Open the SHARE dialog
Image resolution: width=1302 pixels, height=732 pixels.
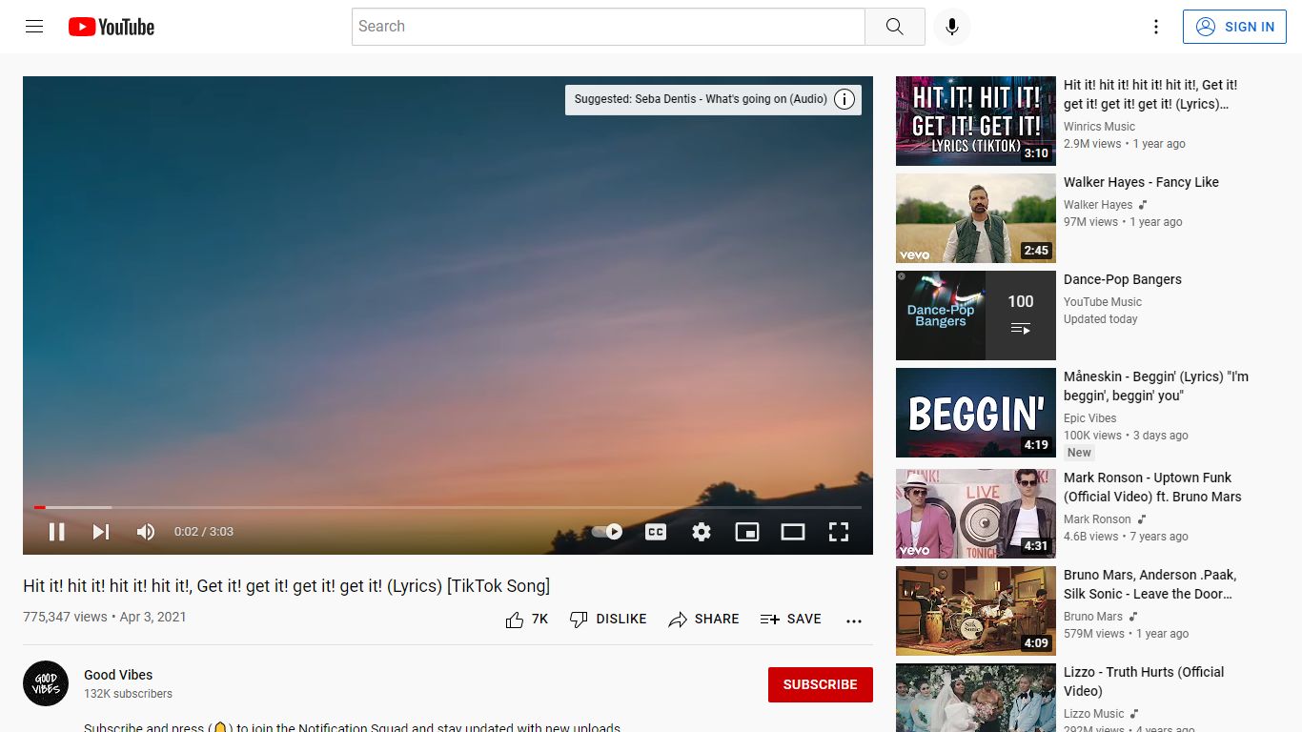point(704,620)
